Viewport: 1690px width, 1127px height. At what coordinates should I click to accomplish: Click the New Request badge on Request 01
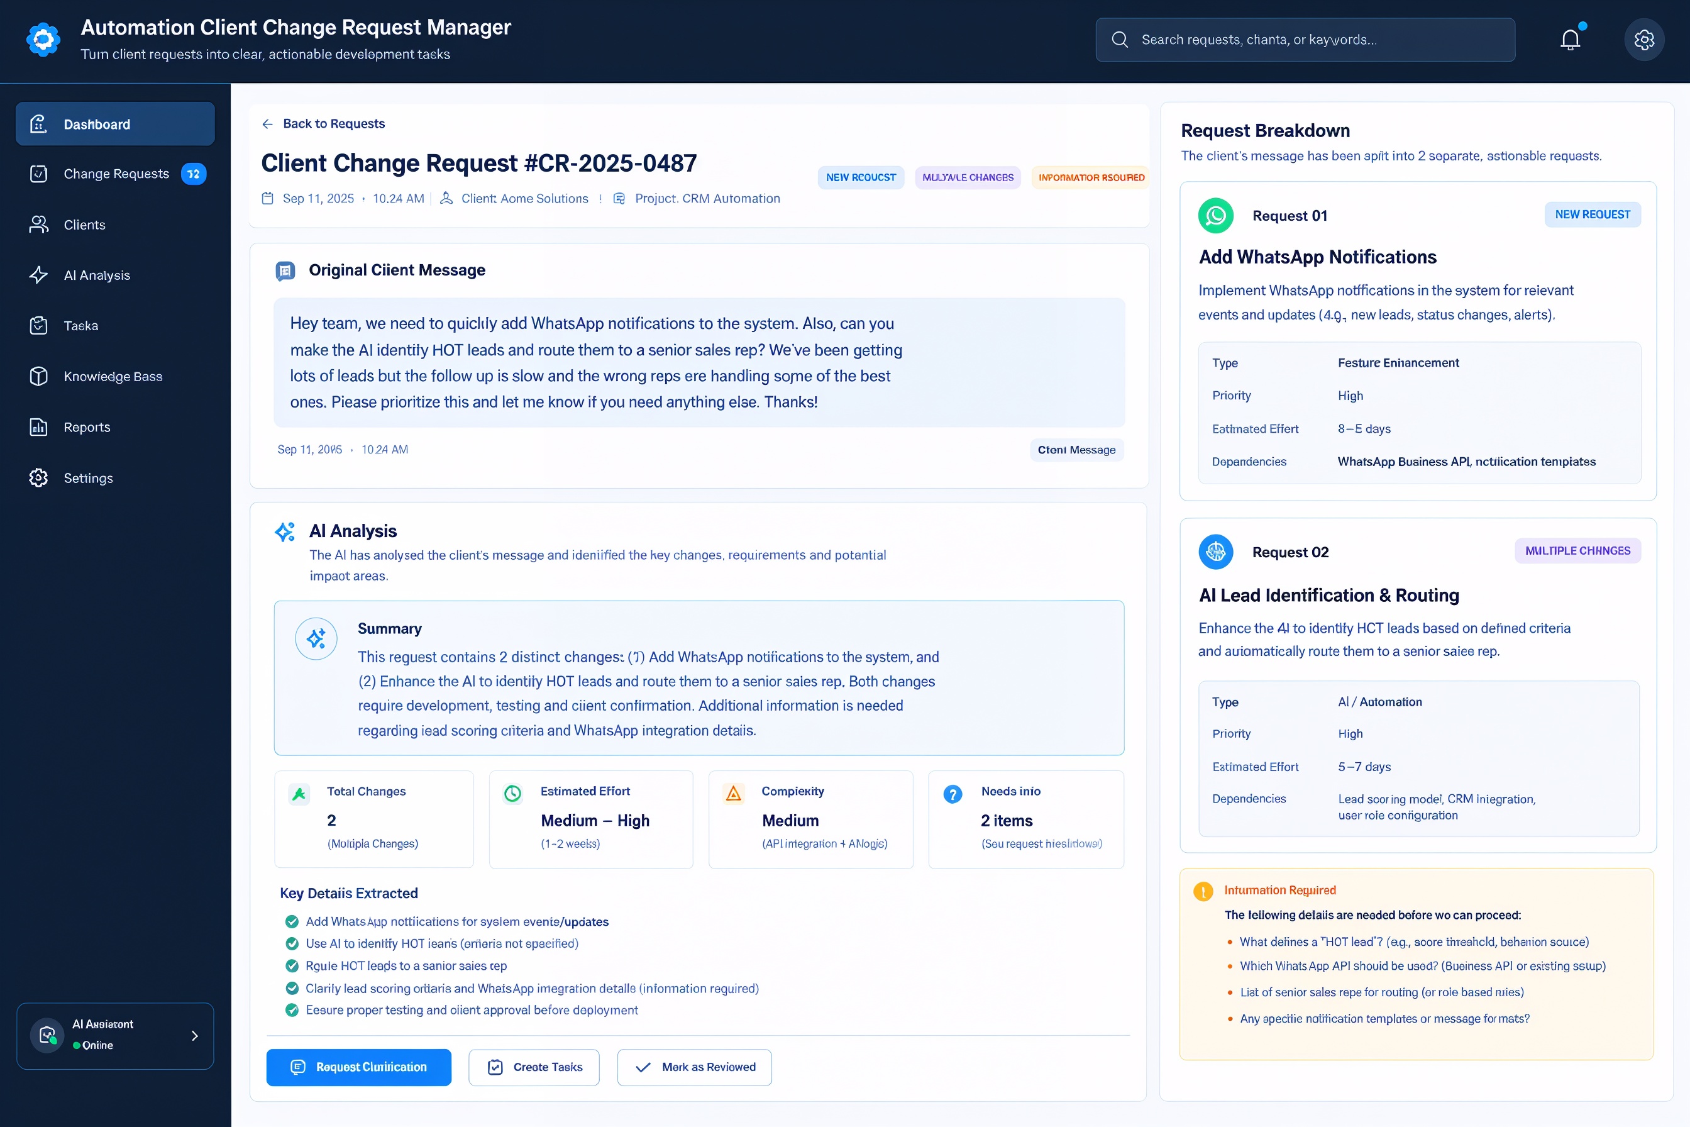point(1593,214)
